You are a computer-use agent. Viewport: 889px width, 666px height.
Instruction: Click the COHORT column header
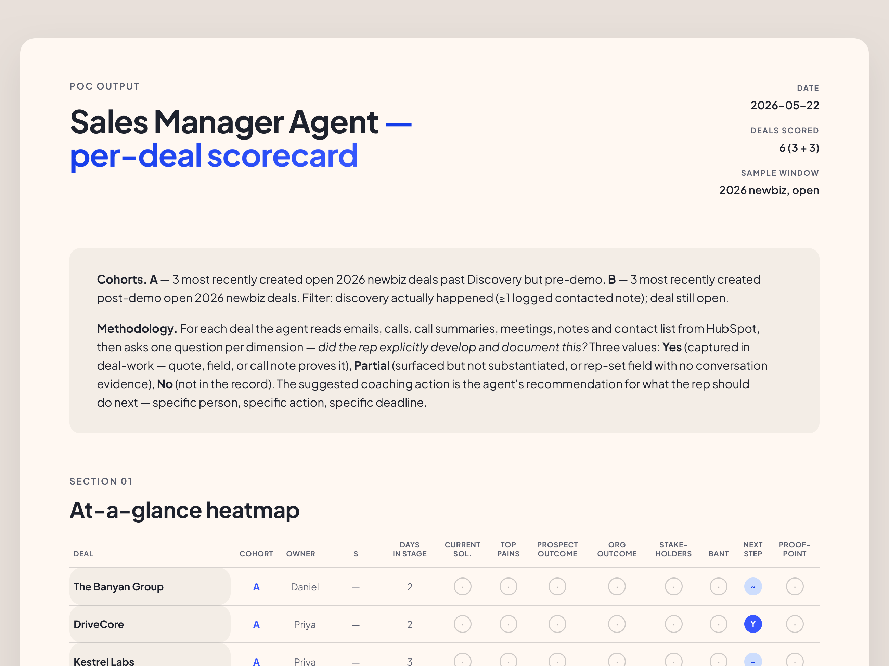click(x=256, y=554)
